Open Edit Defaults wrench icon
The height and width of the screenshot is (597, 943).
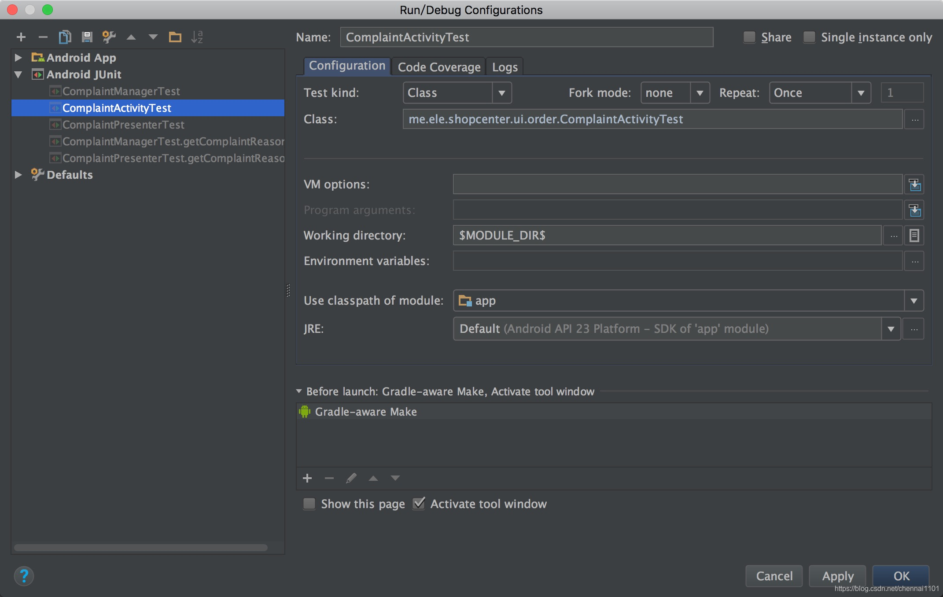109,37
